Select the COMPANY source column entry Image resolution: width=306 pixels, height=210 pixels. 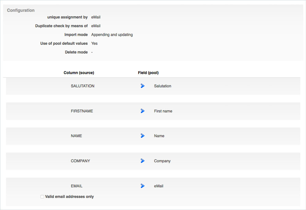point(80,161)
